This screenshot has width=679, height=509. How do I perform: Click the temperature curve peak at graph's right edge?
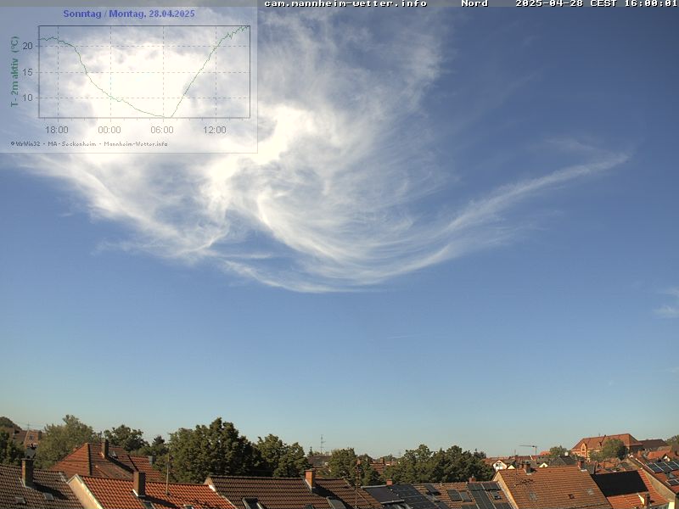(246, 26)
